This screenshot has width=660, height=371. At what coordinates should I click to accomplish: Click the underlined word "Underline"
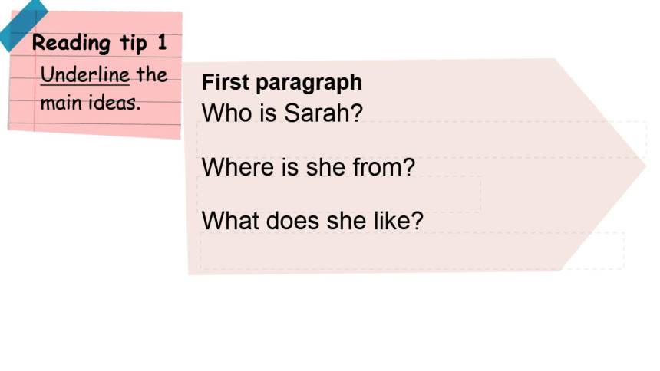pyautogui.click(x=85, y=75)
